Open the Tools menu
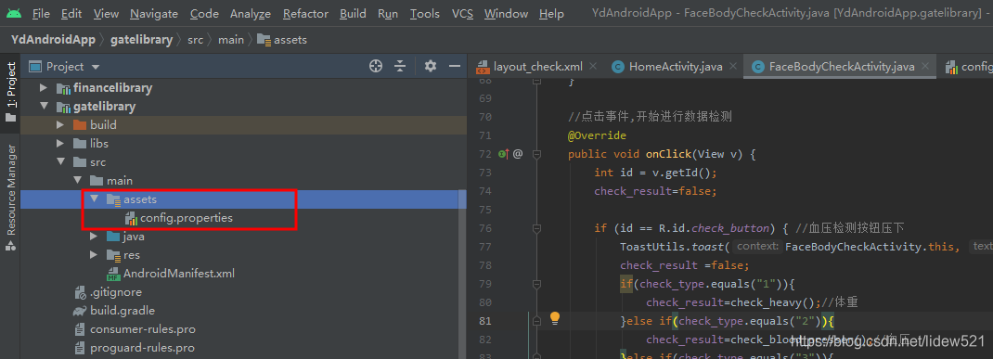The image size is (993, 359). point(424,13)
